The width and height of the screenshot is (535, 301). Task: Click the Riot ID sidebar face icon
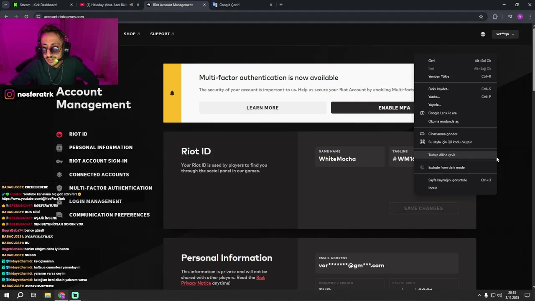point(59,134)
